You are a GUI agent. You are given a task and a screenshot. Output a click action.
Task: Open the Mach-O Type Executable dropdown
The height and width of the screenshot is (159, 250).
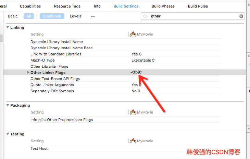(x=143, y=60)
